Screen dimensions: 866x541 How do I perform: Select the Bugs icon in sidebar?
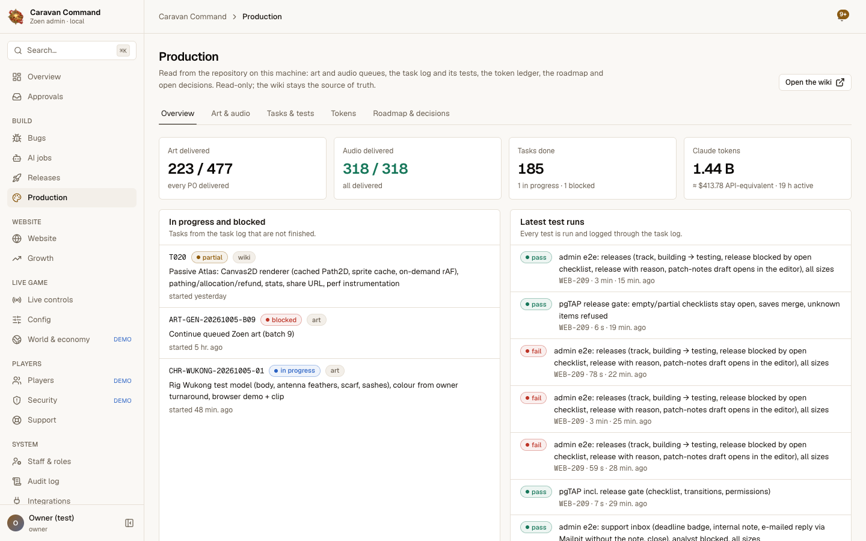click(x=17, y=138)
